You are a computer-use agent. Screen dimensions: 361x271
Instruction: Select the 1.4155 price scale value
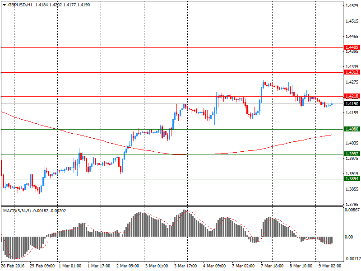352,112
